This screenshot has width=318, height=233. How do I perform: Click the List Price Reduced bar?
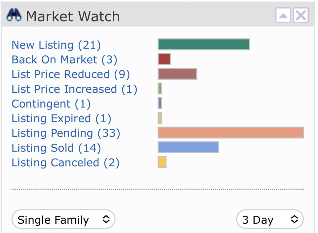pos(177,74)
